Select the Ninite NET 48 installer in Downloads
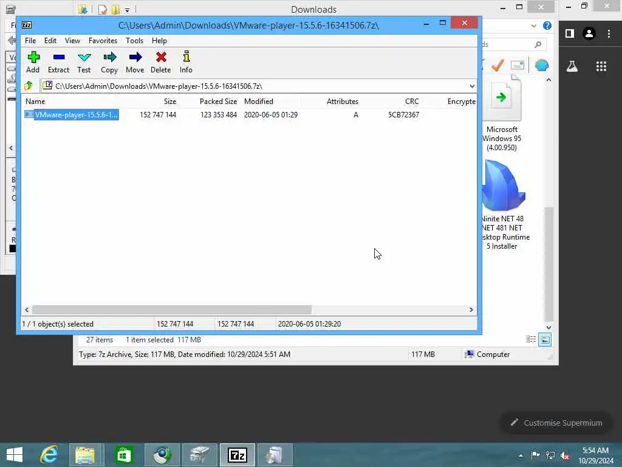This screenshot has height=467, width=622. coord(504,204)
